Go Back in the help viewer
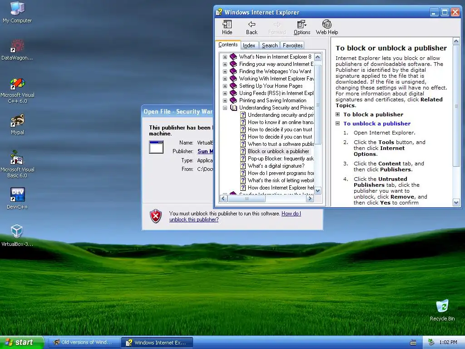Image resolution: width=465 pixels, height=349 pixels. [x=252, y=27]
